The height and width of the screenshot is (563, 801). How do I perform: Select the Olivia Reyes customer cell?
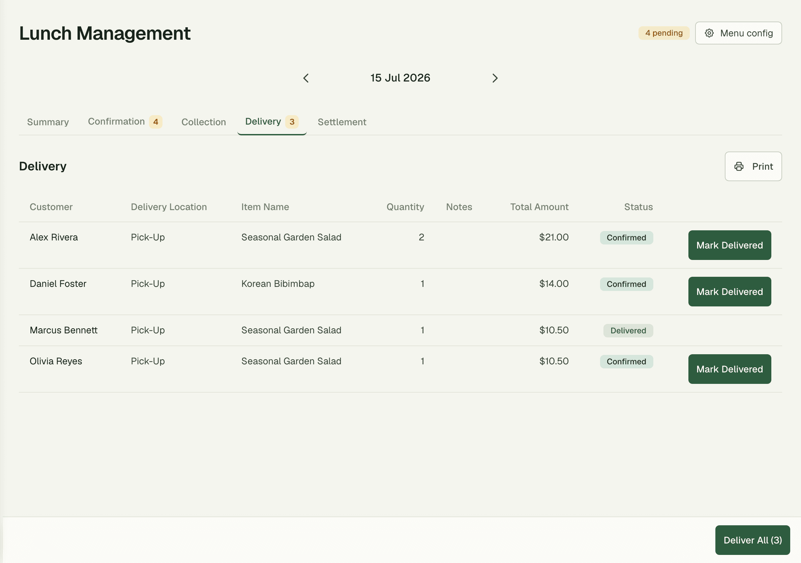[x=56, y=361]
